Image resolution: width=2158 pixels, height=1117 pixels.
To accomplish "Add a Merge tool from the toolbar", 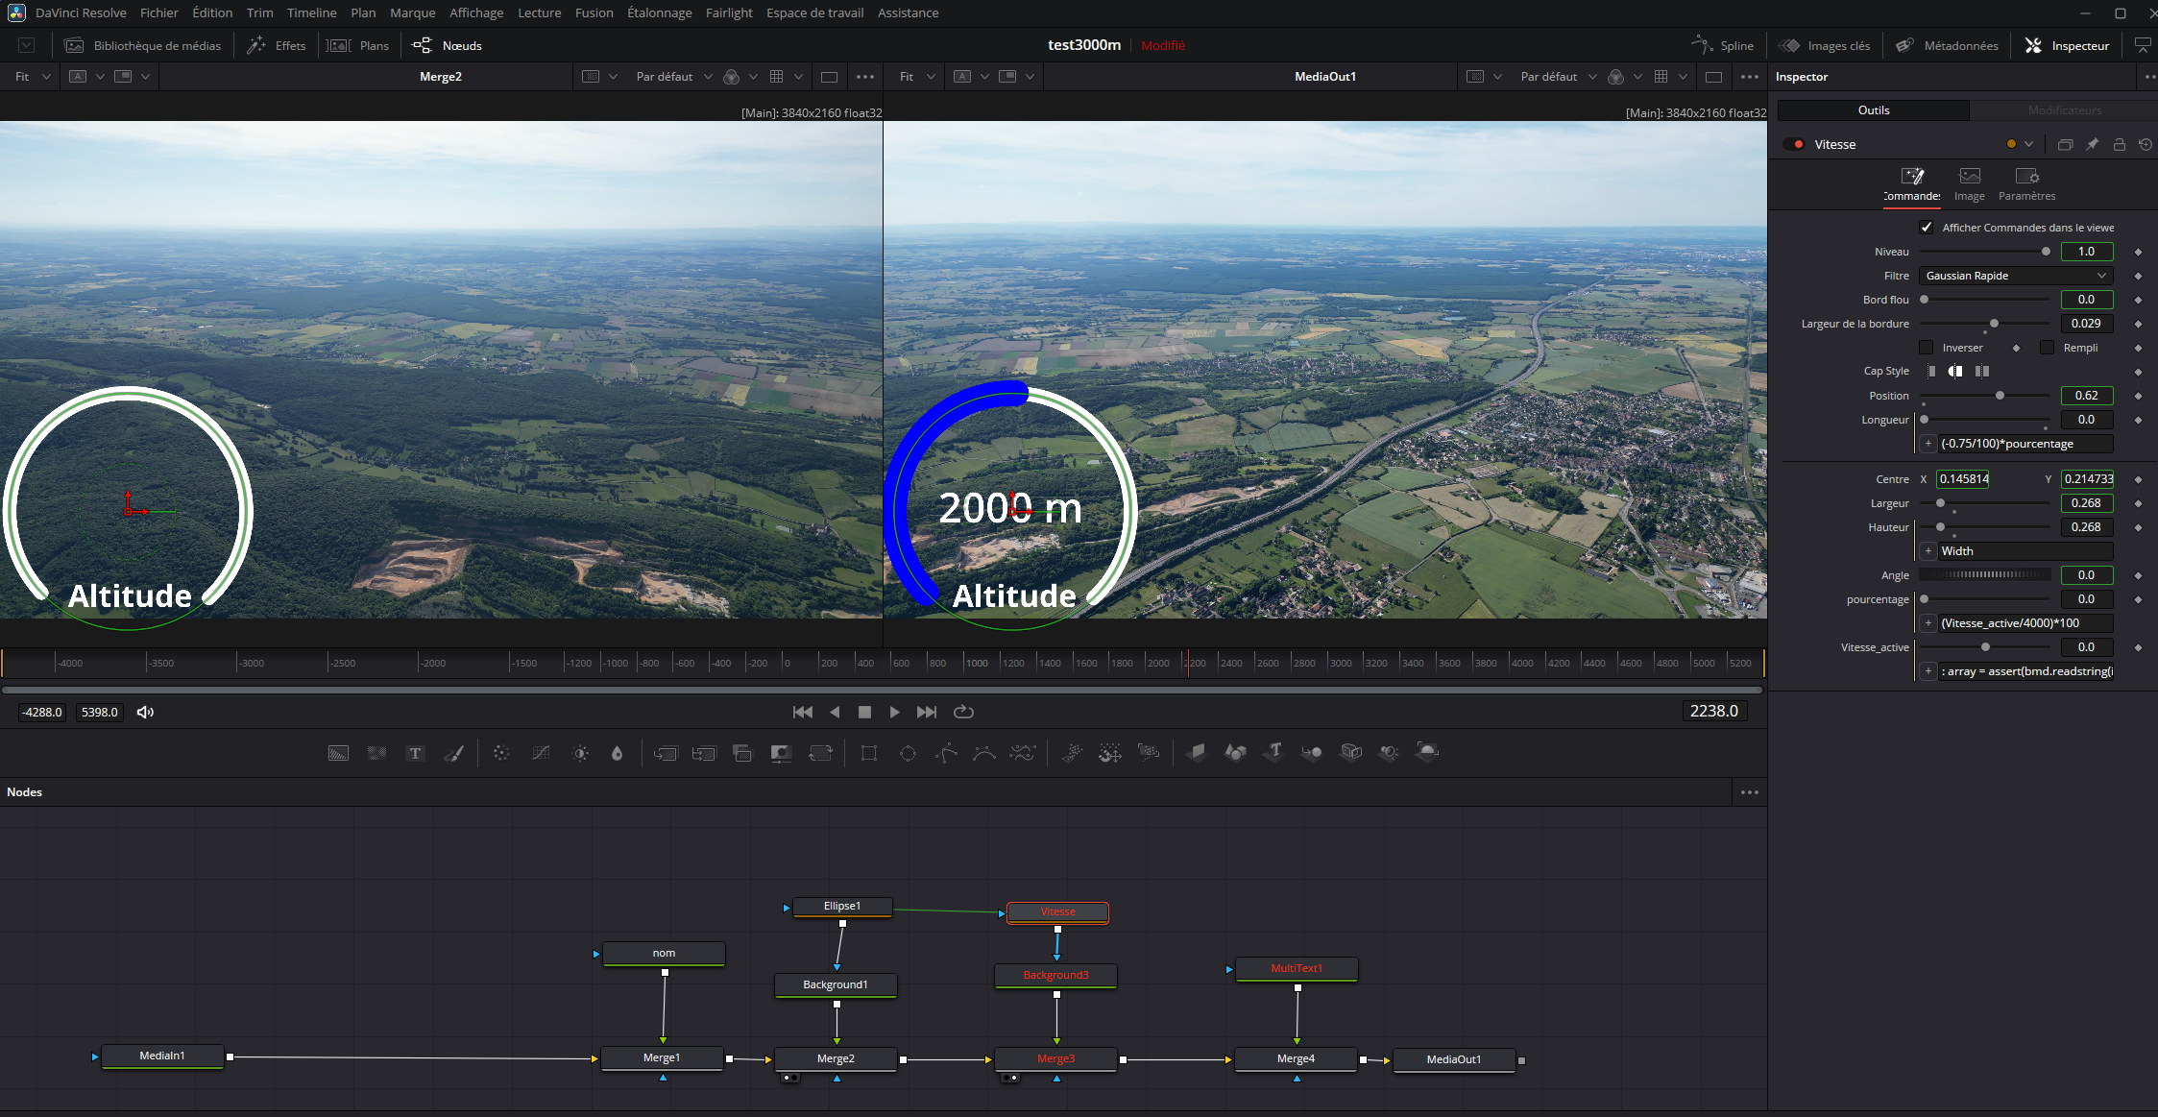I will tap(666, 753).
